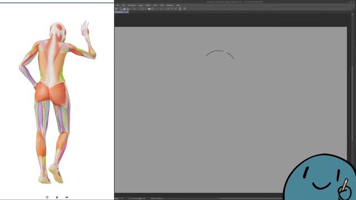The image size is (356, 200).
Task: Click the Fill bucket icon in command bar
Action: click(149, 9)
